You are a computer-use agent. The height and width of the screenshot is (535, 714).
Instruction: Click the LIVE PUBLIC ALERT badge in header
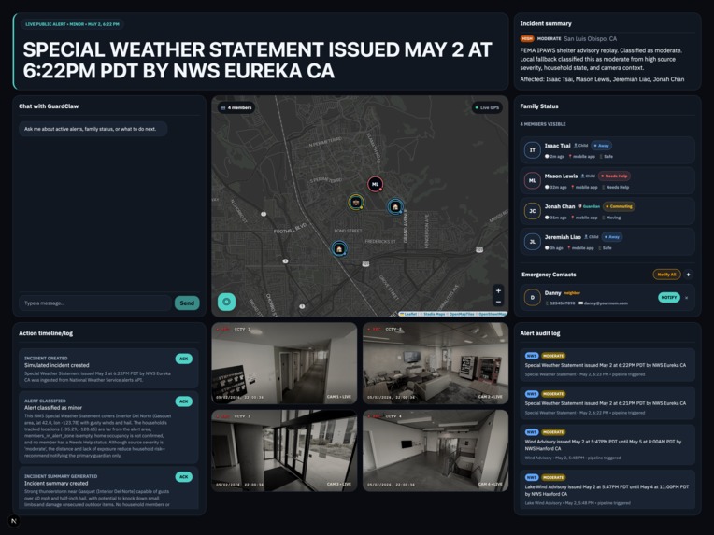point(72,24)
